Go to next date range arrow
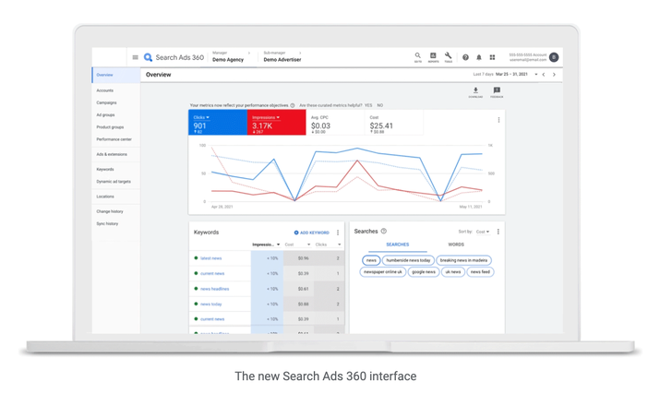Screen dimensions: 672x406 pos(554,75)
